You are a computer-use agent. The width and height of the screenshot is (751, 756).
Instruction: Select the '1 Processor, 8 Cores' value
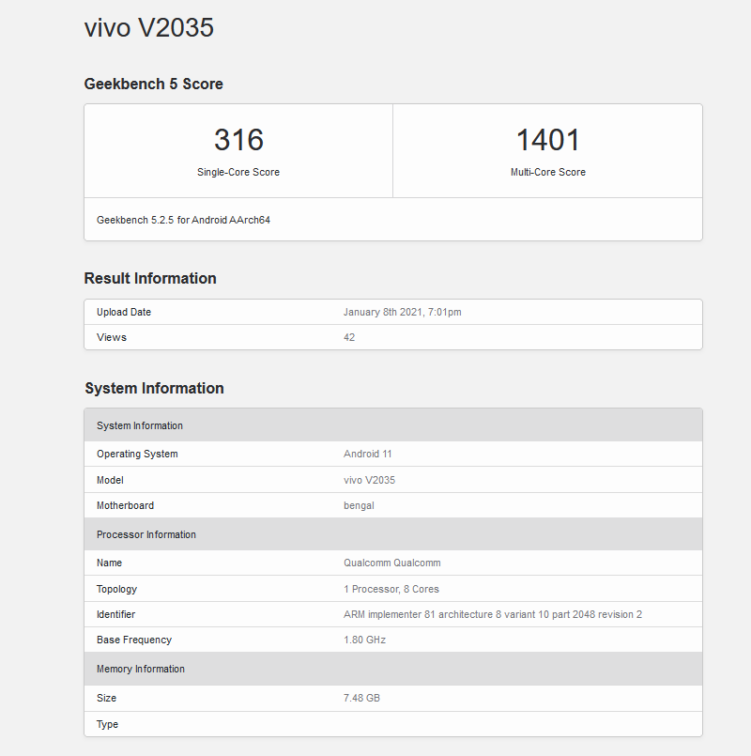pos(391,589)
